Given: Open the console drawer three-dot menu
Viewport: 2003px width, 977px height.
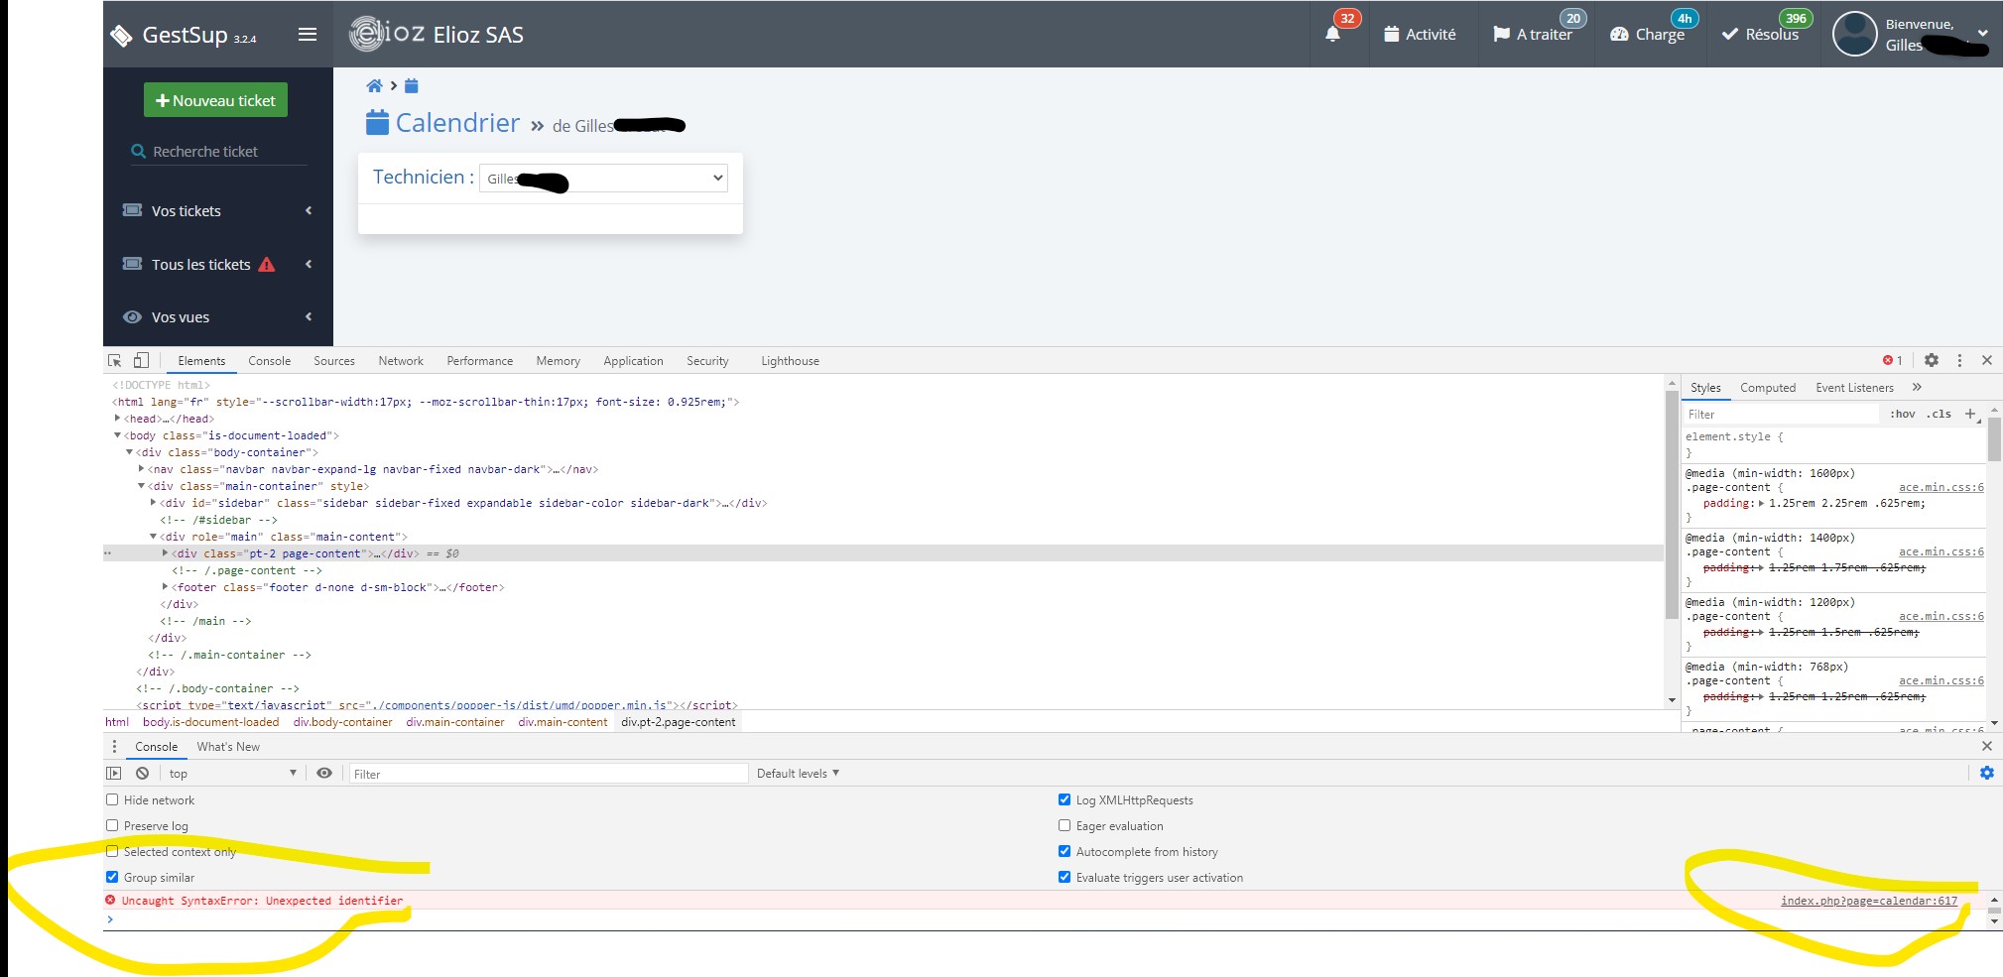Looking at the screenshot, I should (x=114, y=747).
